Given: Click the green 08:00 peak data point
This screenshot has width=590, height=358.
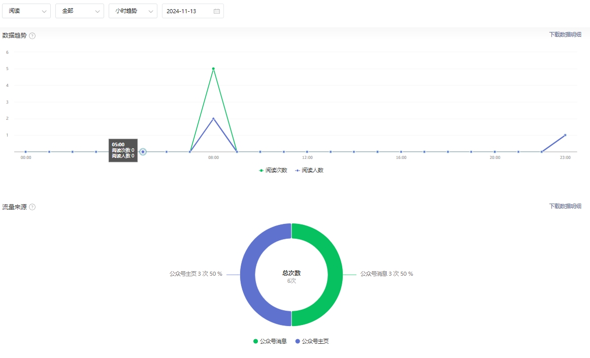Looking at the screenshot, I should (x=213, y=69).
